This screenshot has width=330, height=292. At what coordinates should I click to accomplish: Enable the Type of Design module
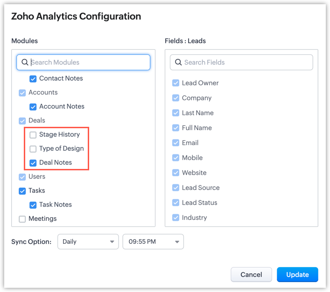point(33,149)
